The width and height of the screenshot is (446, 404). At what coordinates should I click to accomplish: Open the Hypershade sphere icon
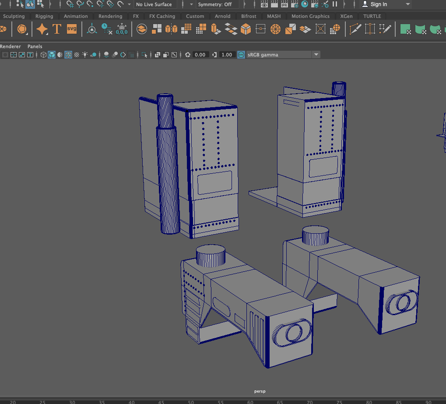[x=305, y=4]
